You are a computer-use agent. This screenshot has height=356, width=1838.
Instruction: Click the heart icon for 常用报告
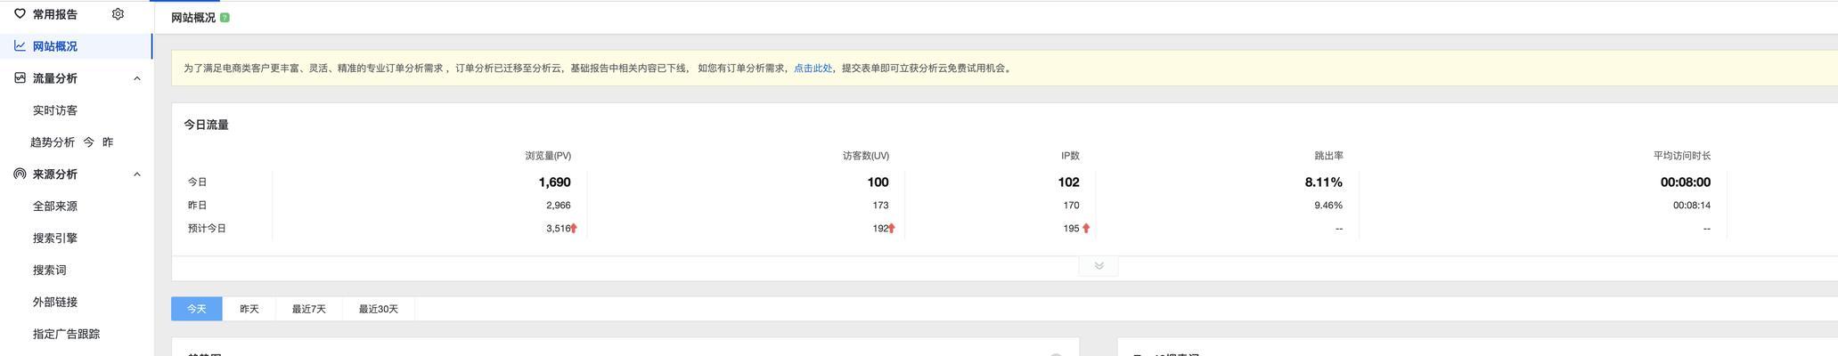(20, 14)
